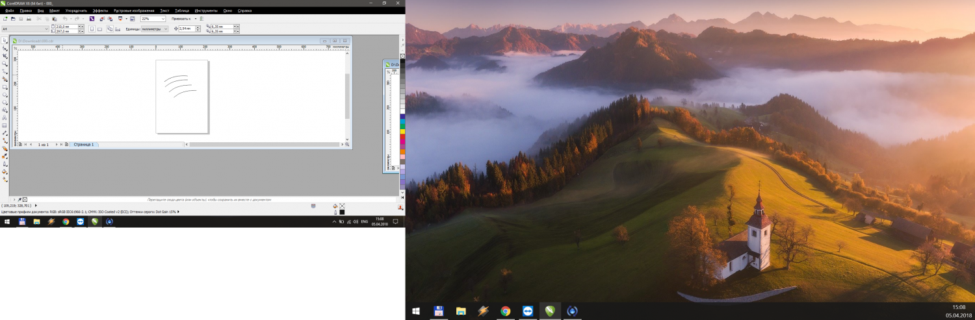Select the Zoom tool in the toolbox
975x320 pixels.
5,63
